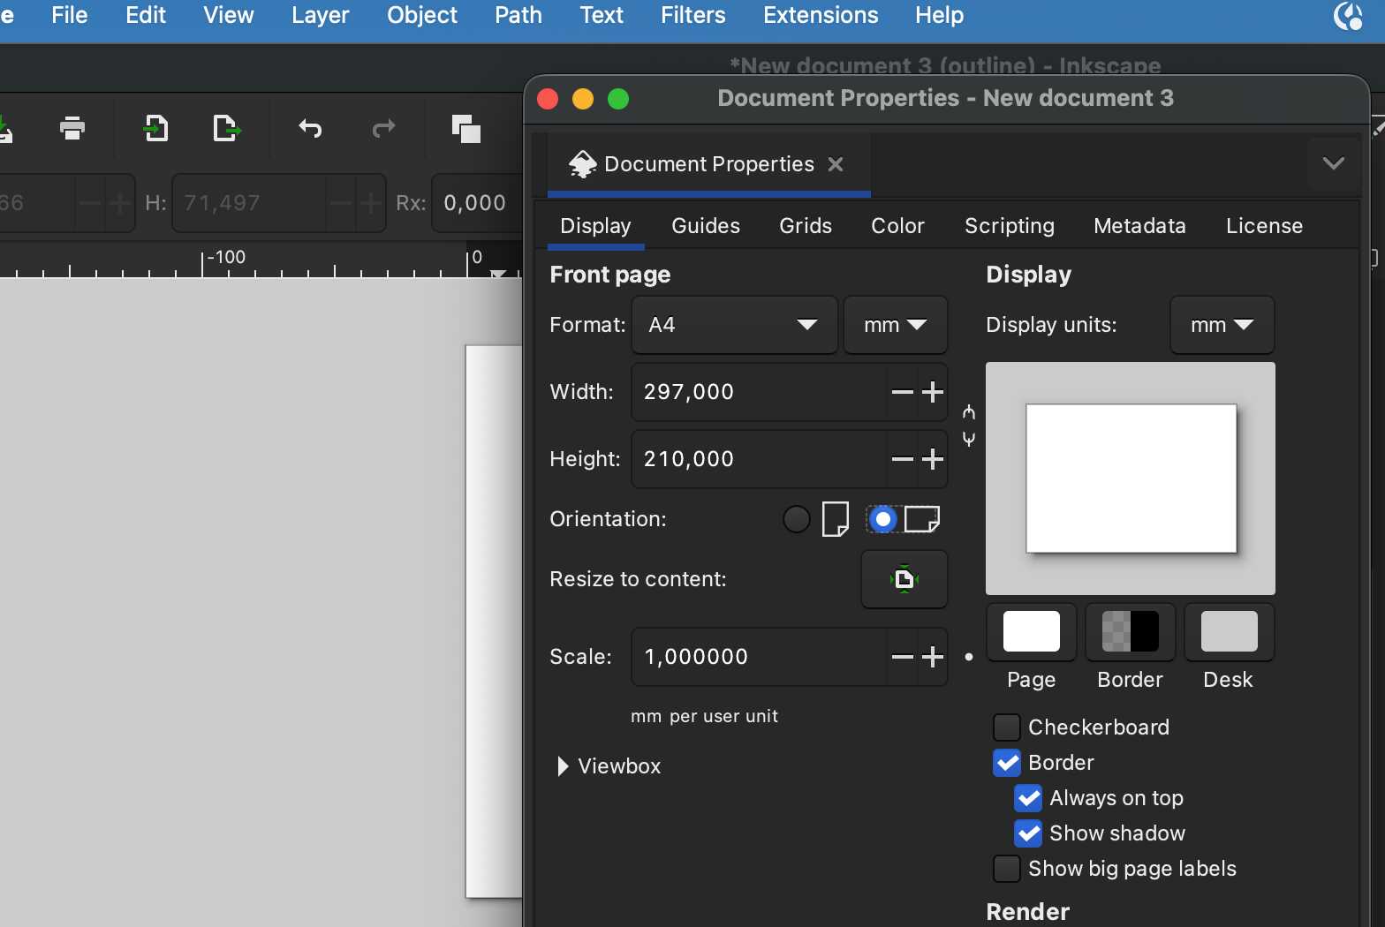Switch to the Color tab
The image size is (1385, 927).
tap(897, 226)
